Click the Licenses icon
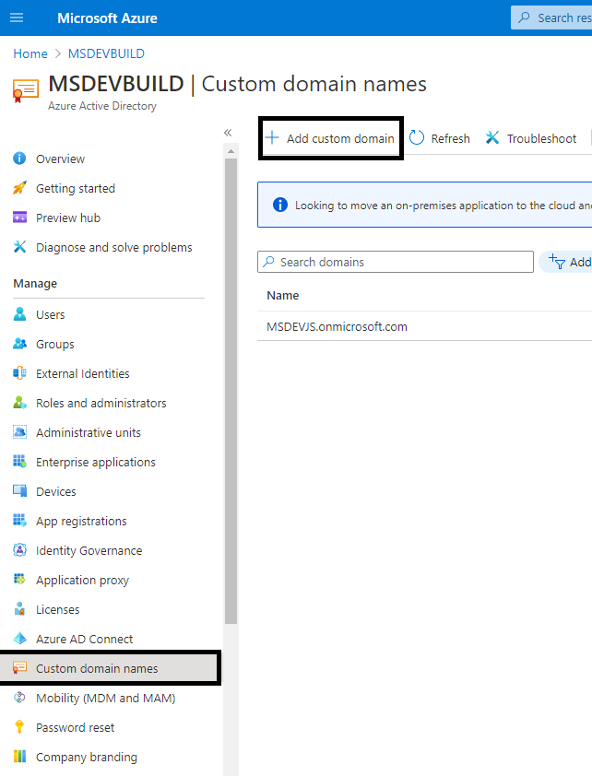 click(19, 608)
